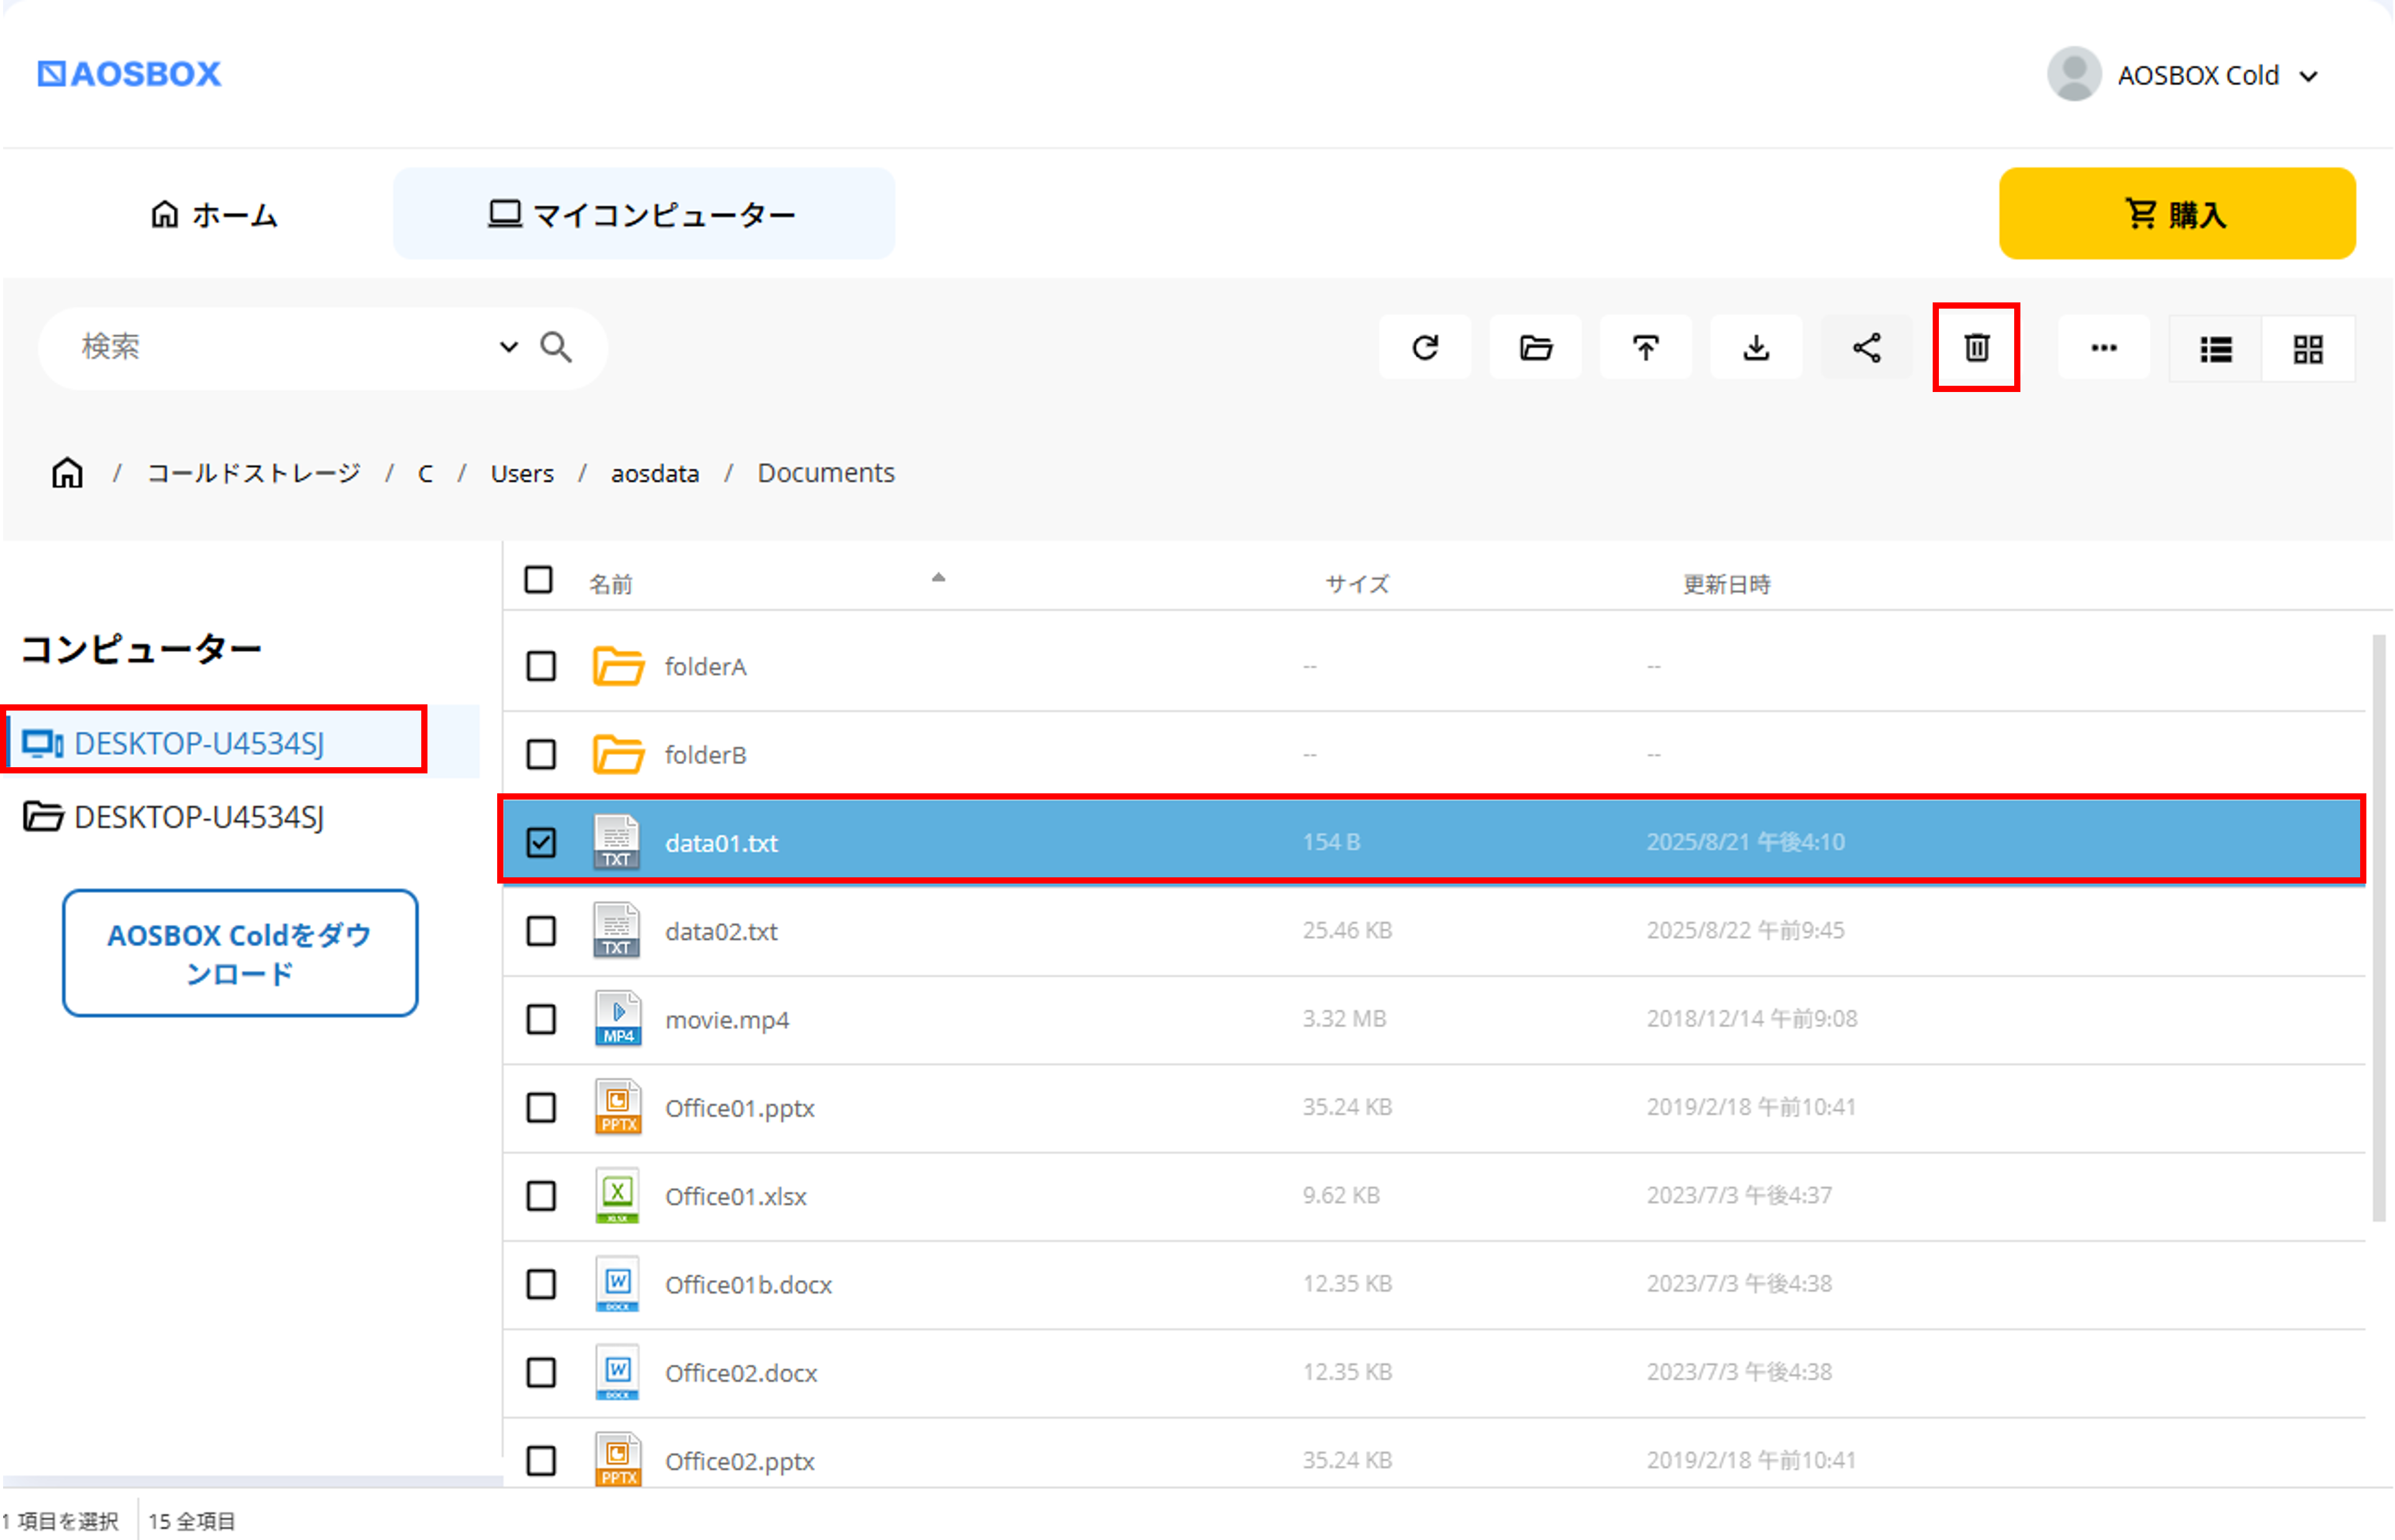Viewport: 2395px width, 1540px height.
Task: Uncheck the data01.txt checkbox
Action: [x=541, y=842]
